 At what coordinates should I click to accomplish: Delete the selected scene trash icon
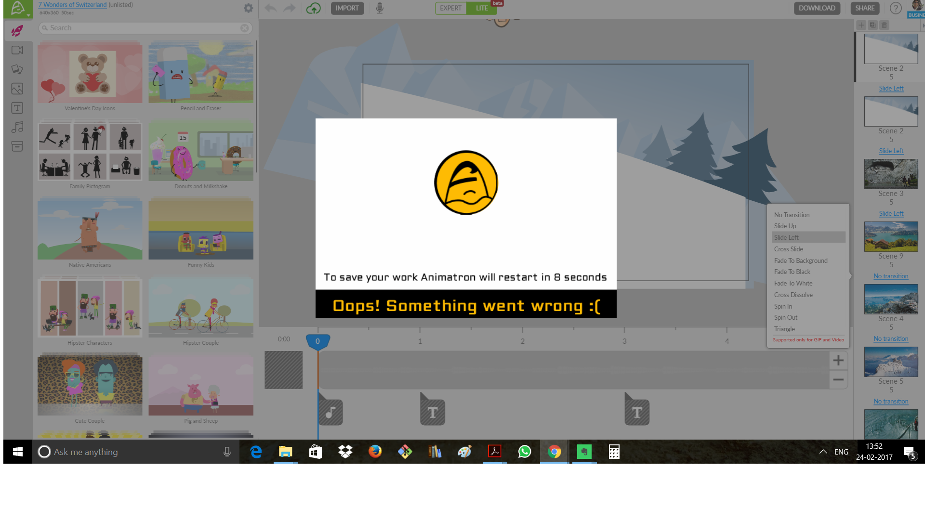884,25
